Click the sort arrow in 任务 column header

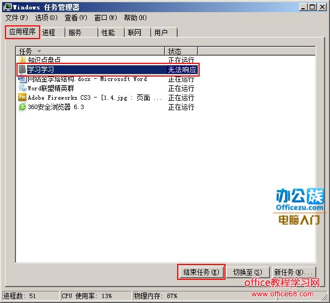[x=39, y=51]
